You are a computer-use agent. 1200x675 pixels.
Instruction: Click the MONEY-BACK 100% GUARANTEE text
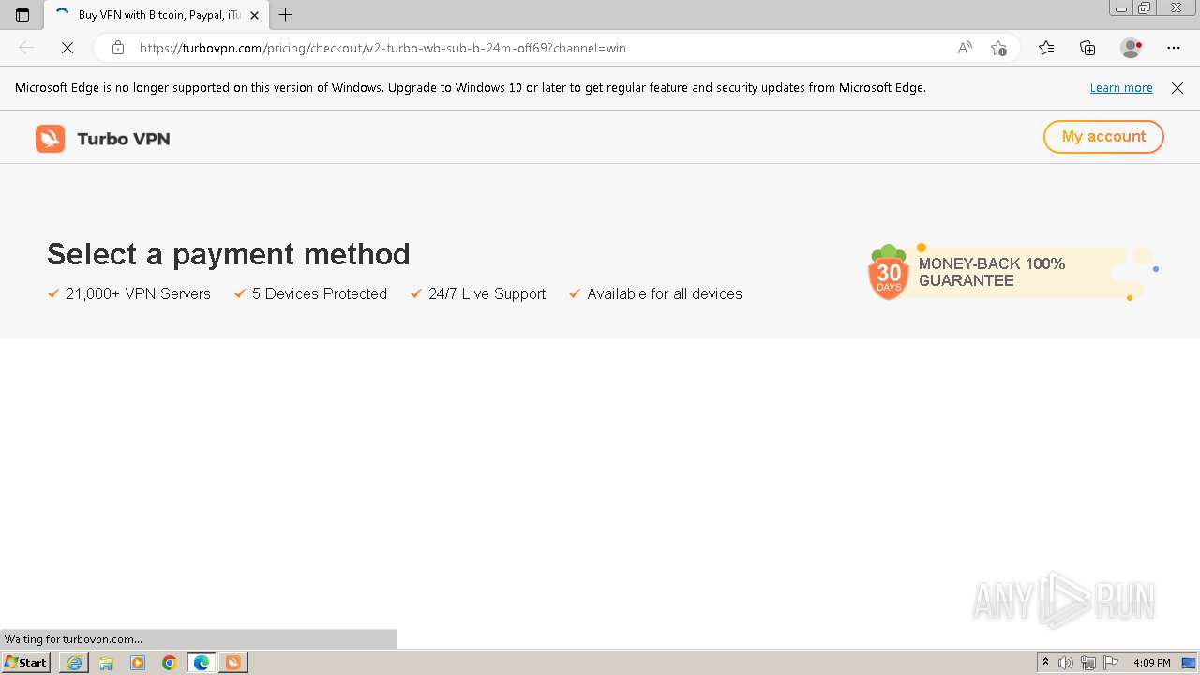click(x=992, y=272)
